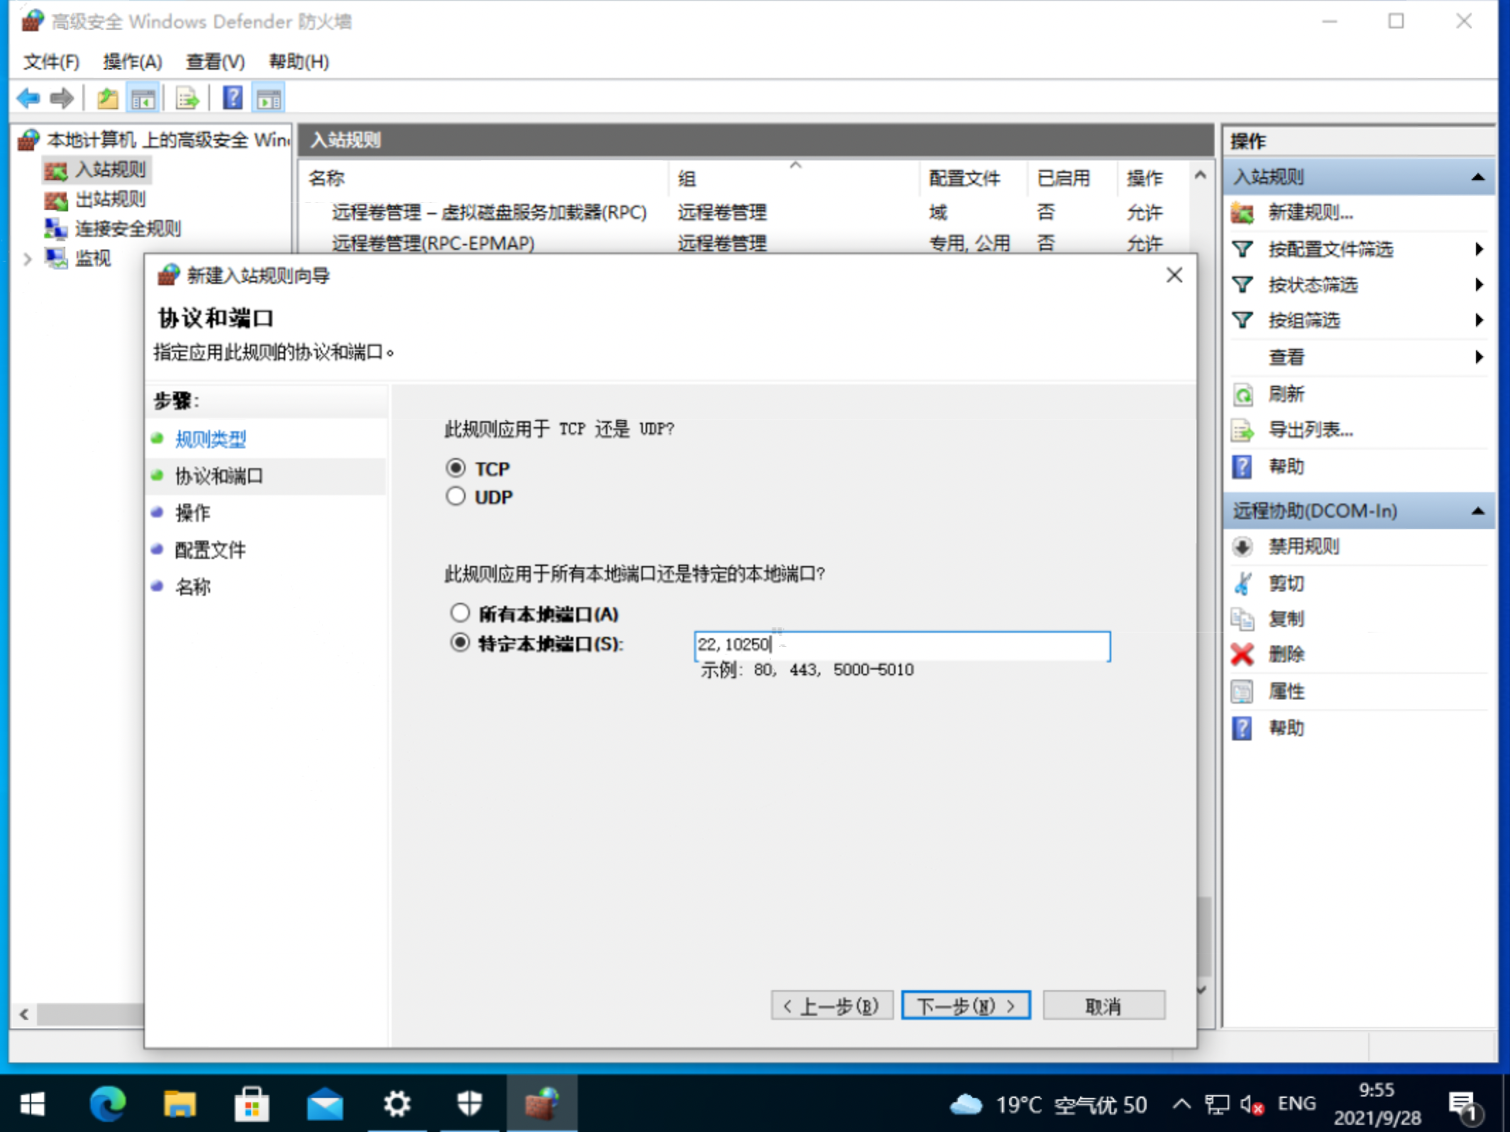
Task: Select the UDP radio button
Action: point(456,496)
